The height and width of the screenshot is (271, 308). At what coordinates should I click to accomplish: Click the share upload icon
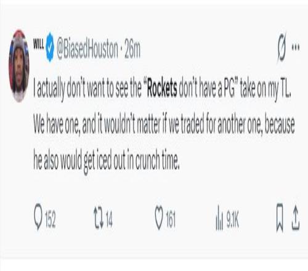click(296, 217)
